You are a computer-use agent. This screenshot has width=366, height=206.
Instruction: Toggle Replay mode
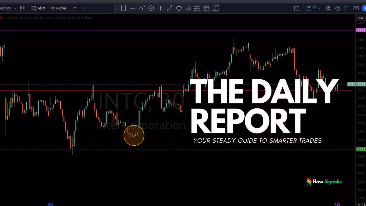coord(59,8)
